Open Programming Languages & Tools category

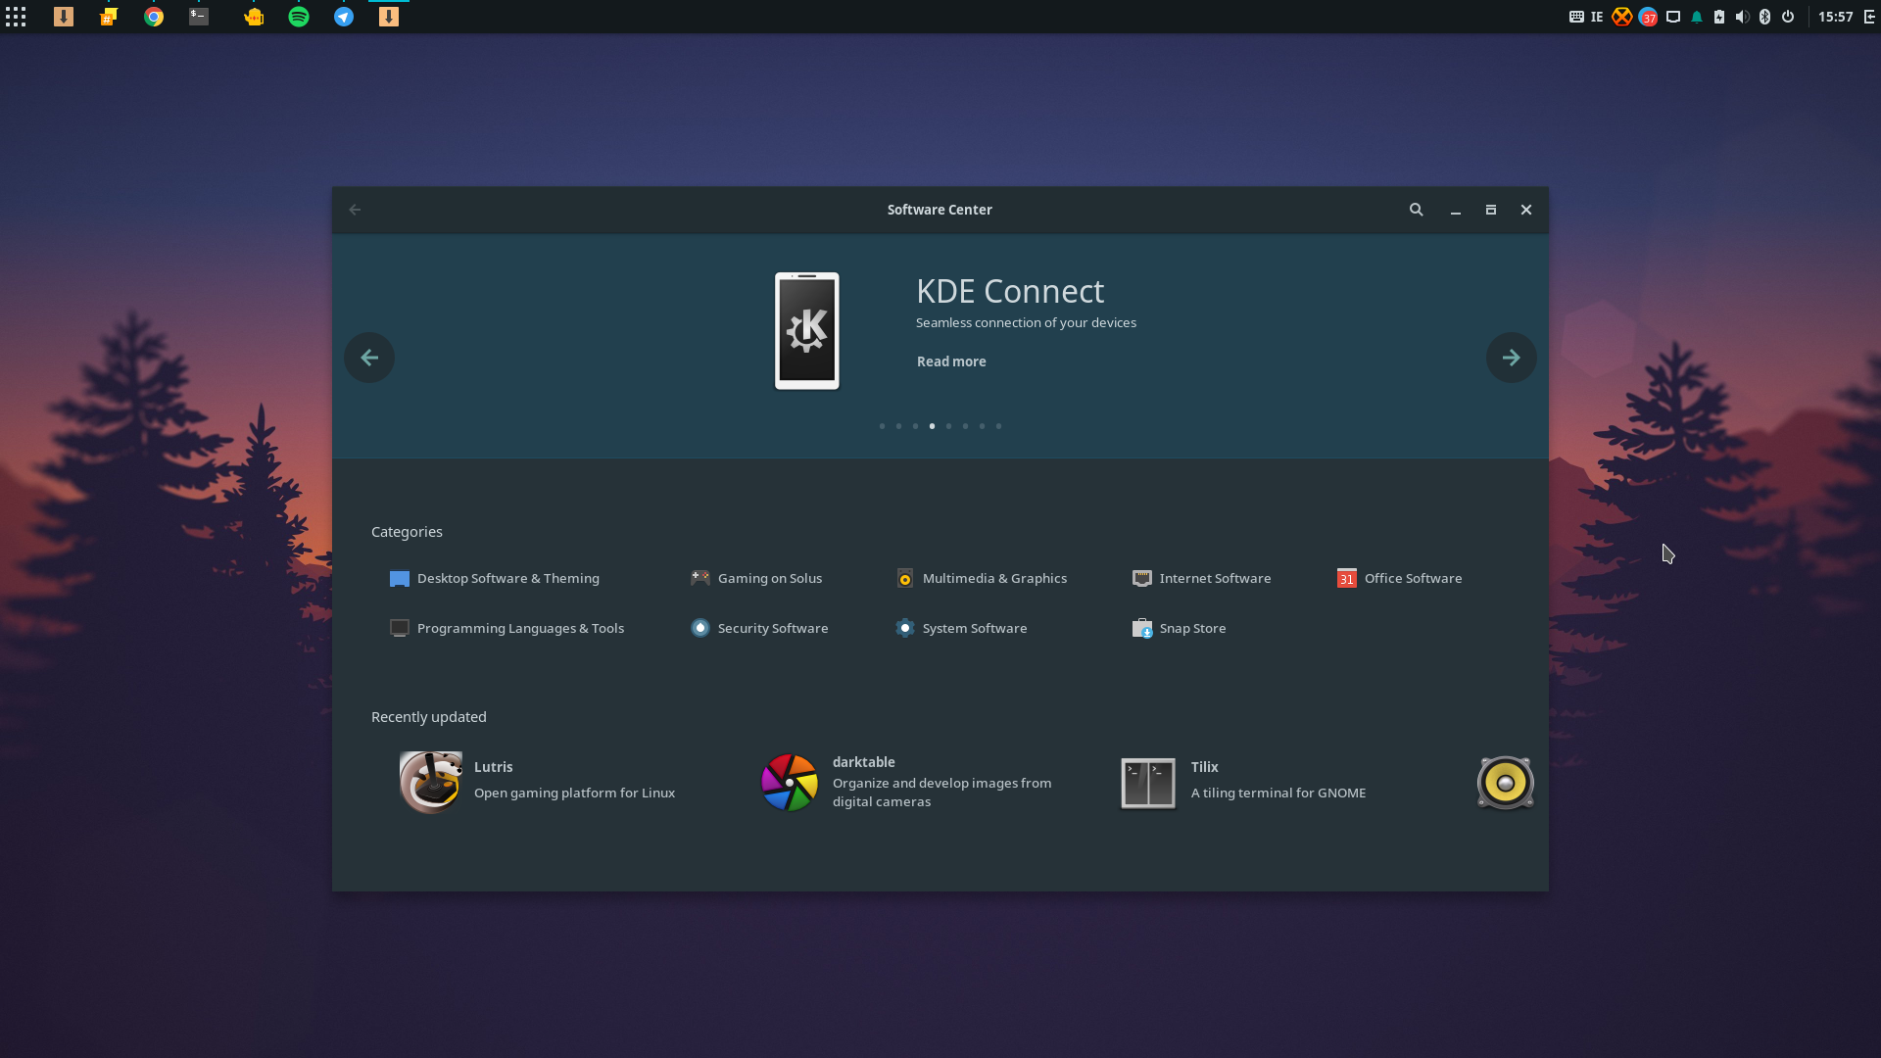pyautogui.click(x=506, y=629)
